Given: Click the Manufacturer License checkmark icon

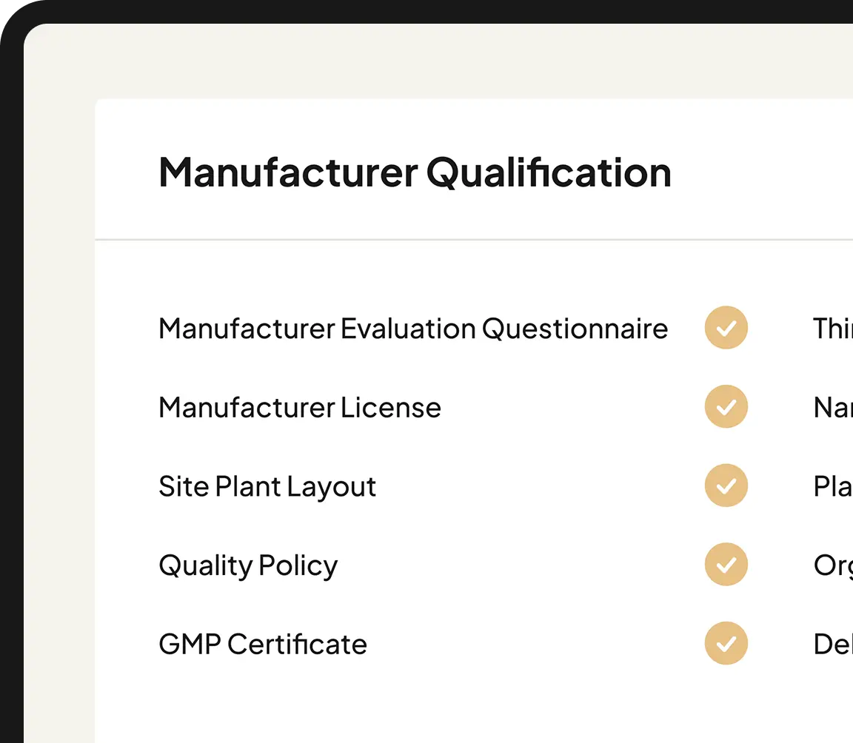Looking at the screenshot, I should [726, 406].
